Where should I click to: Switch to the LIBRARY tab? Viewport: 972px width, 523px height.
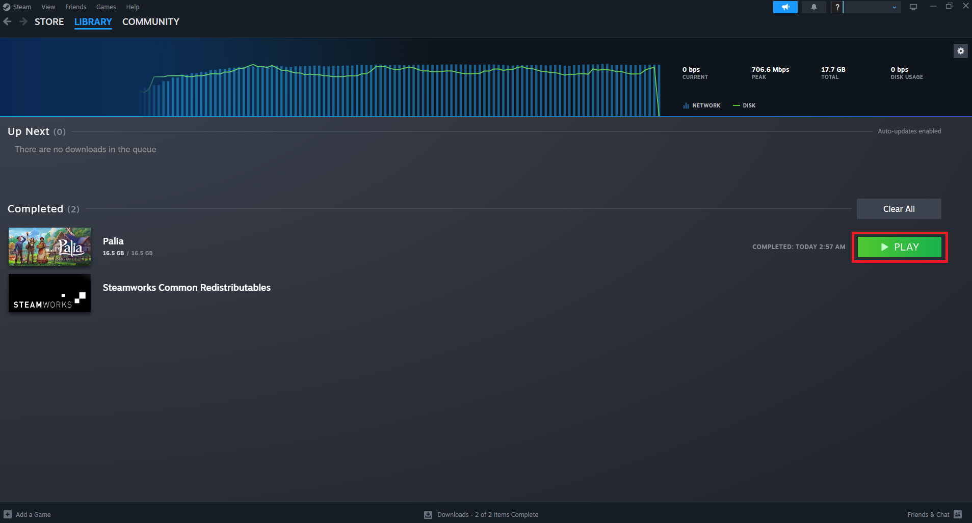coord(93,22)
